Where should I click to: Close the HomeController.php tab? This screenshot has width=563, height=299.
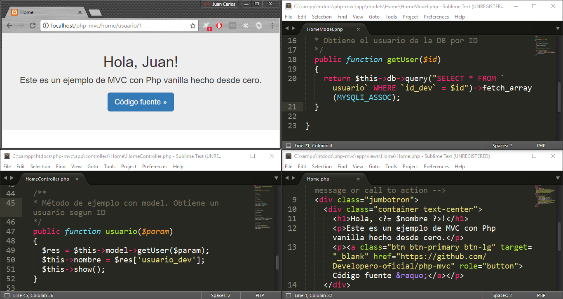pyautogui.click(x=77, y=179)
